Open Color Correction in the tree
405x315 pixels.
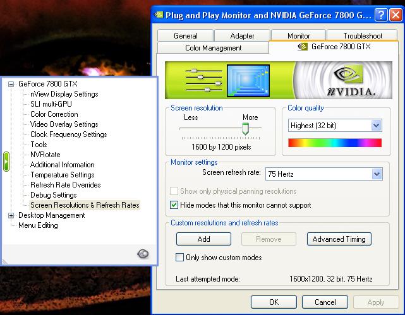54,114
